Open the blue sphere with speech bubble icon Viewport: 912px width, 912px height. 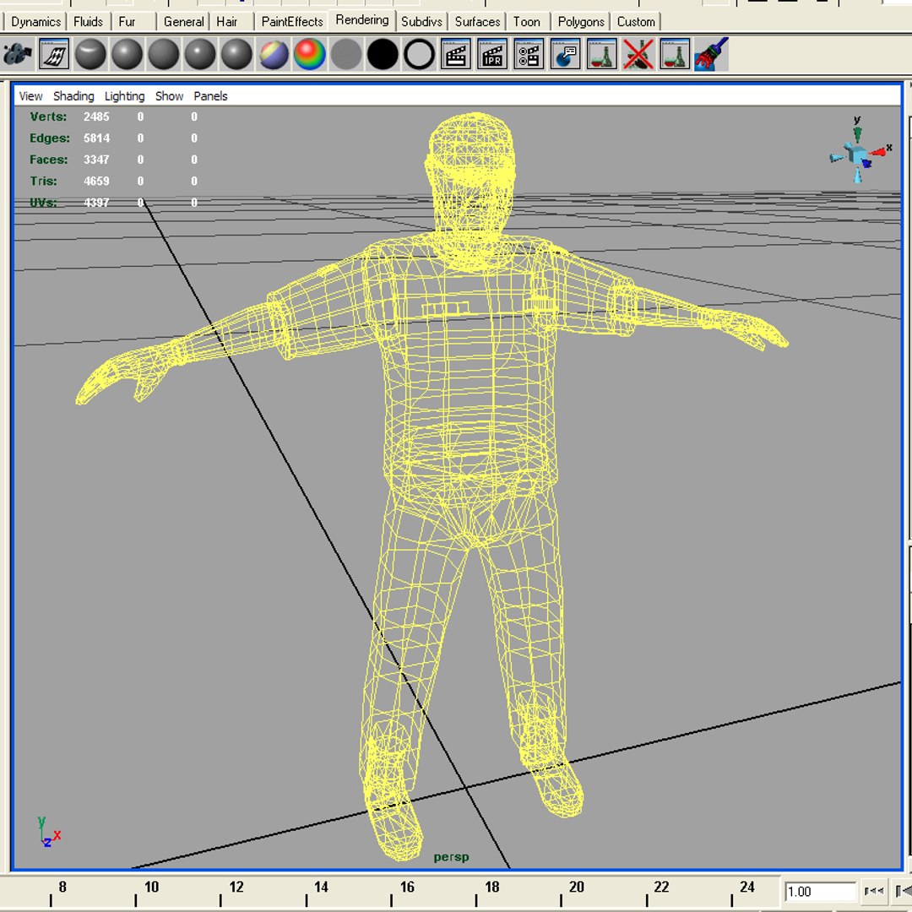click(x=565, y=55)
